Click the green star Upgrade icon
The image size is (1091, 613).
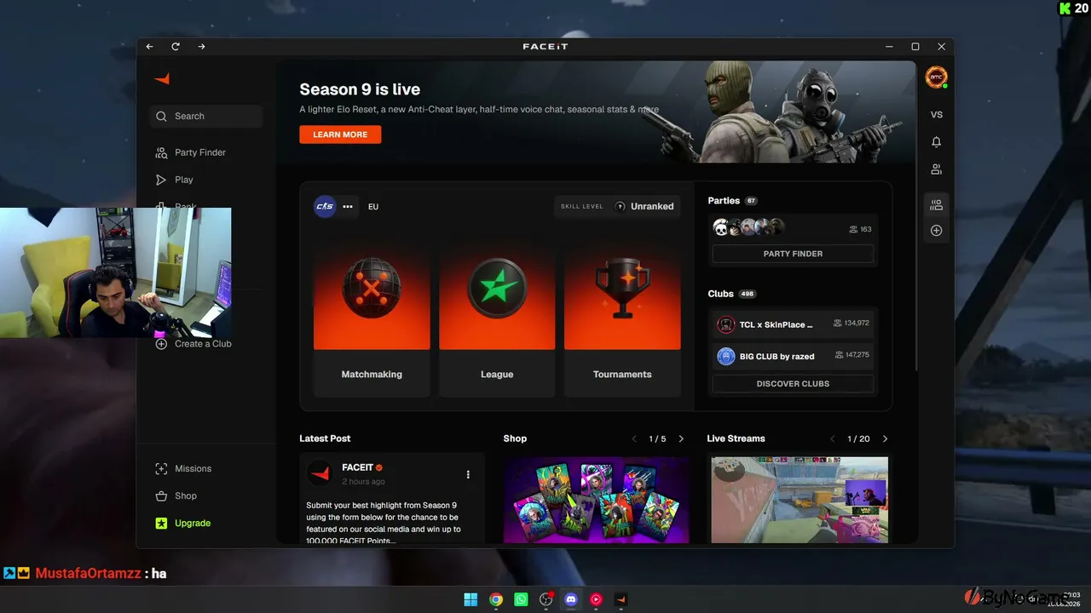point(161,524)
